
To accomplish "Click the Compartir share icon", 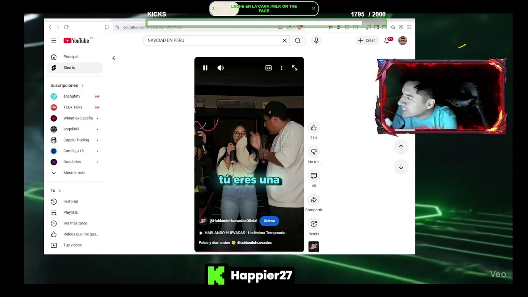I will (x=314, y=200).
